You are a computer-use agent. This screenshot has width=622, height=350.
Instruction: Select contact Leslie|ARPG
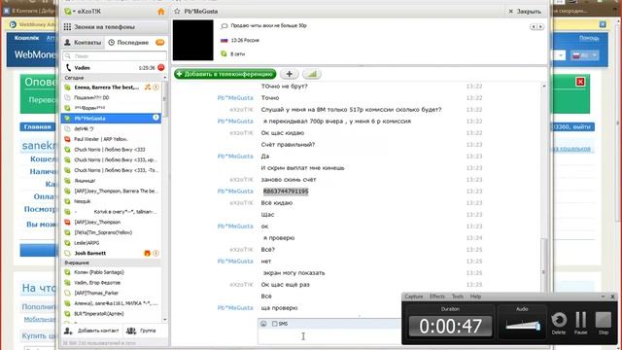[x=111, y=243]
